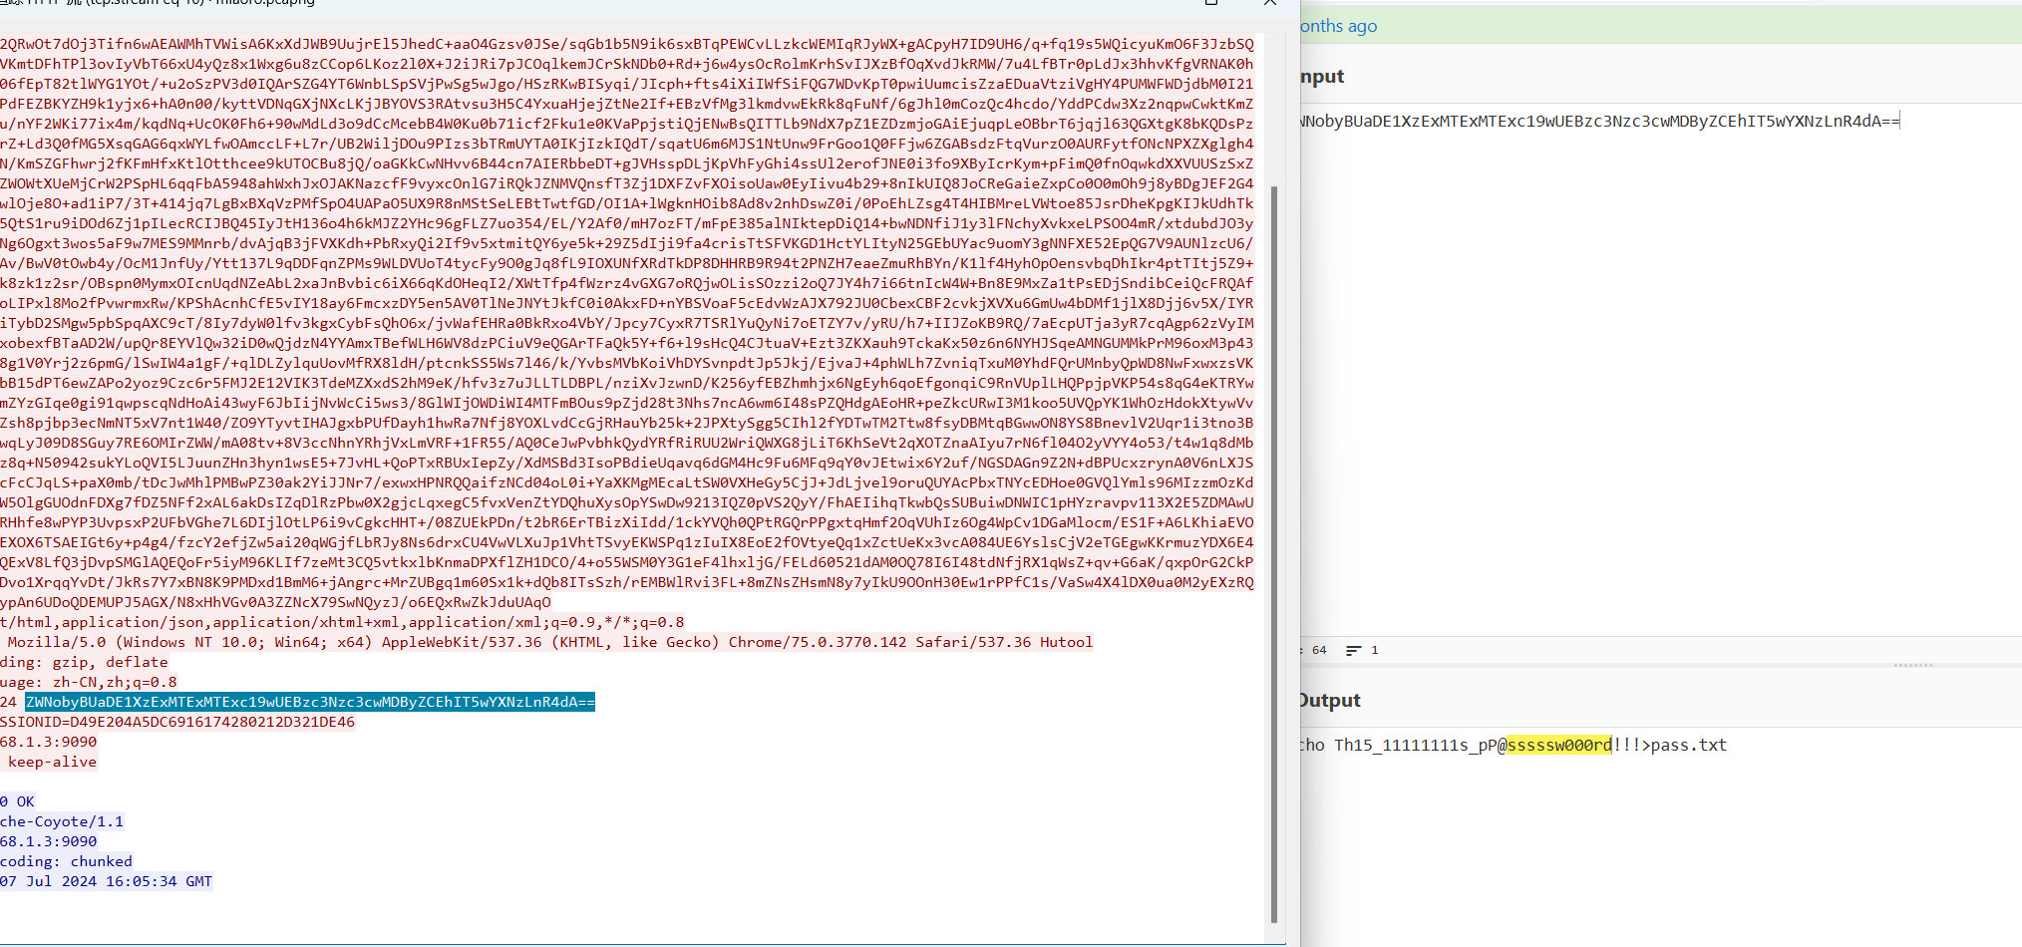Click the last base64 line 'ypAn6UDoQDEMUPJ5AGX'

pyautogui.click(x=275, y=602)
